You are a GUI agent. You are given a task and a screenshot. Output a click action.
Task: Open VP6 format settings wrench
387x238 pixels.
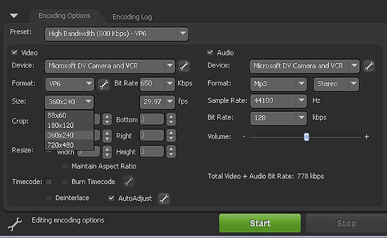[x=104, y=84]
